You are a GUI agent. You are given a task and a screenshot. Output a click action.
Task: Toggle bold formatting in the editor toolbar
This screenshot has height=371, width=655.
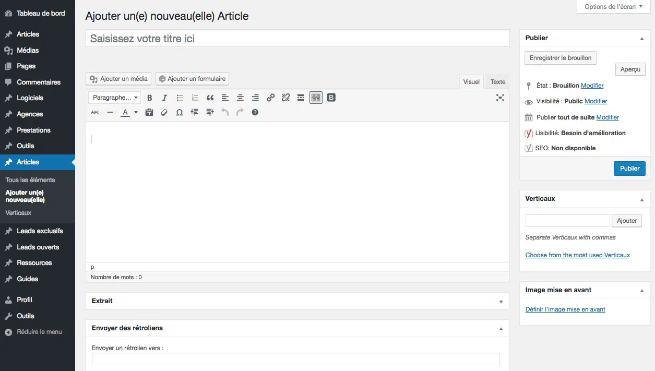pyautogui.click(x=150, y=98)
